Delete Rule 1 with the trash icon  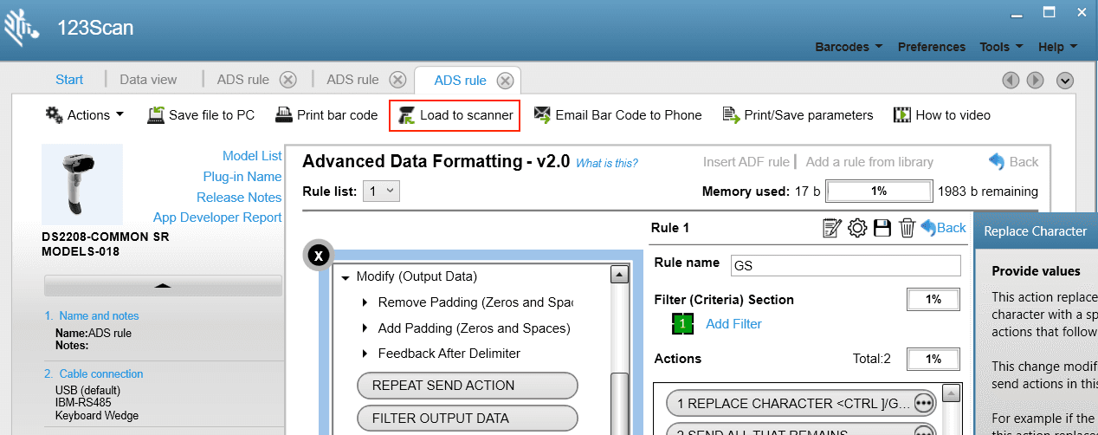(x=907, y=228)
